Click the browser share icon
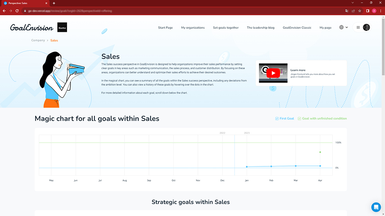This screenshot has height=216, width=385. click(353, 11)
